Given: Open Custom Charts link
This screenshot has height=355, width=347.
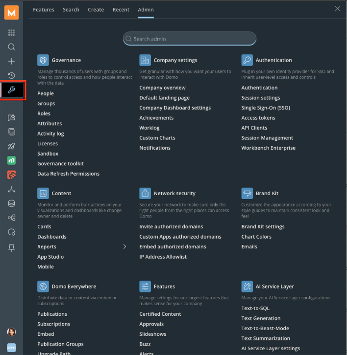Looking at the screenshot, I should pyautogui.click(x=157, y=138).
